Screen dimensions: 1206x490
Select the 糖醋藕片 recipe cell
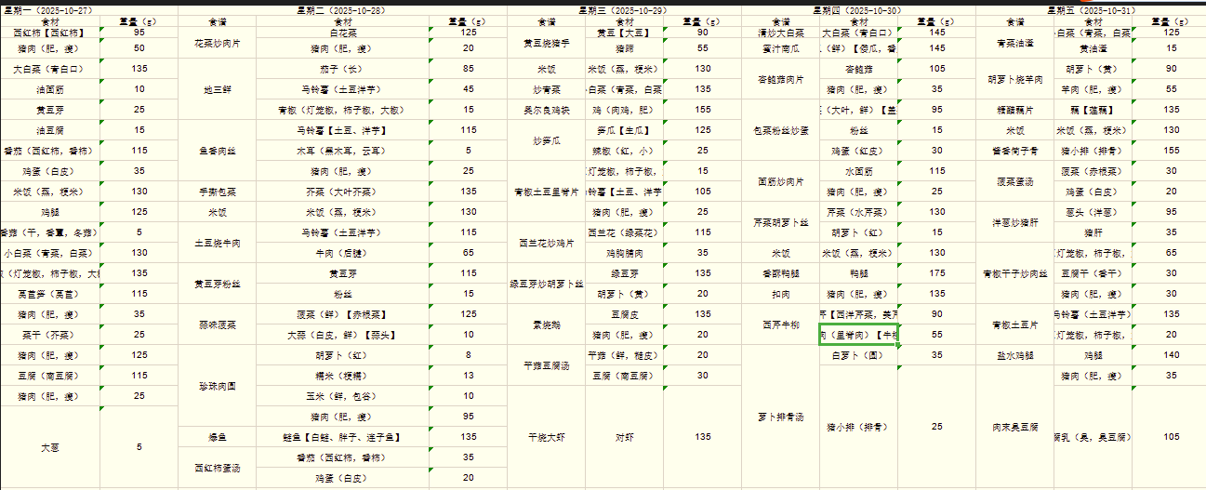(x=1014, y=109)
